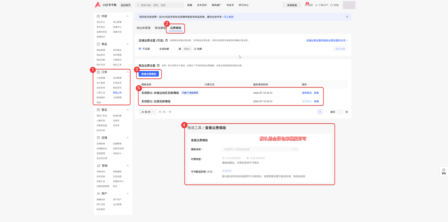Image resolution: width=448 pixels, height=222 pixels.
Task: Open the 20条/页 page size dropdown
Action: 148,112
